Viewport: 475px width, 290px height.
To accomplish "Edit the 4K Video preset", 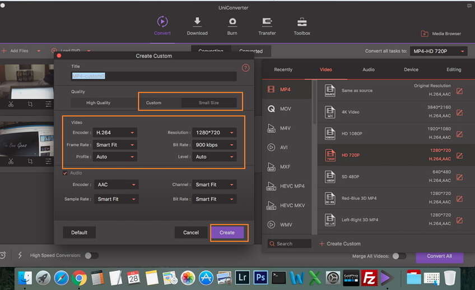I will [x=459, y=113].
